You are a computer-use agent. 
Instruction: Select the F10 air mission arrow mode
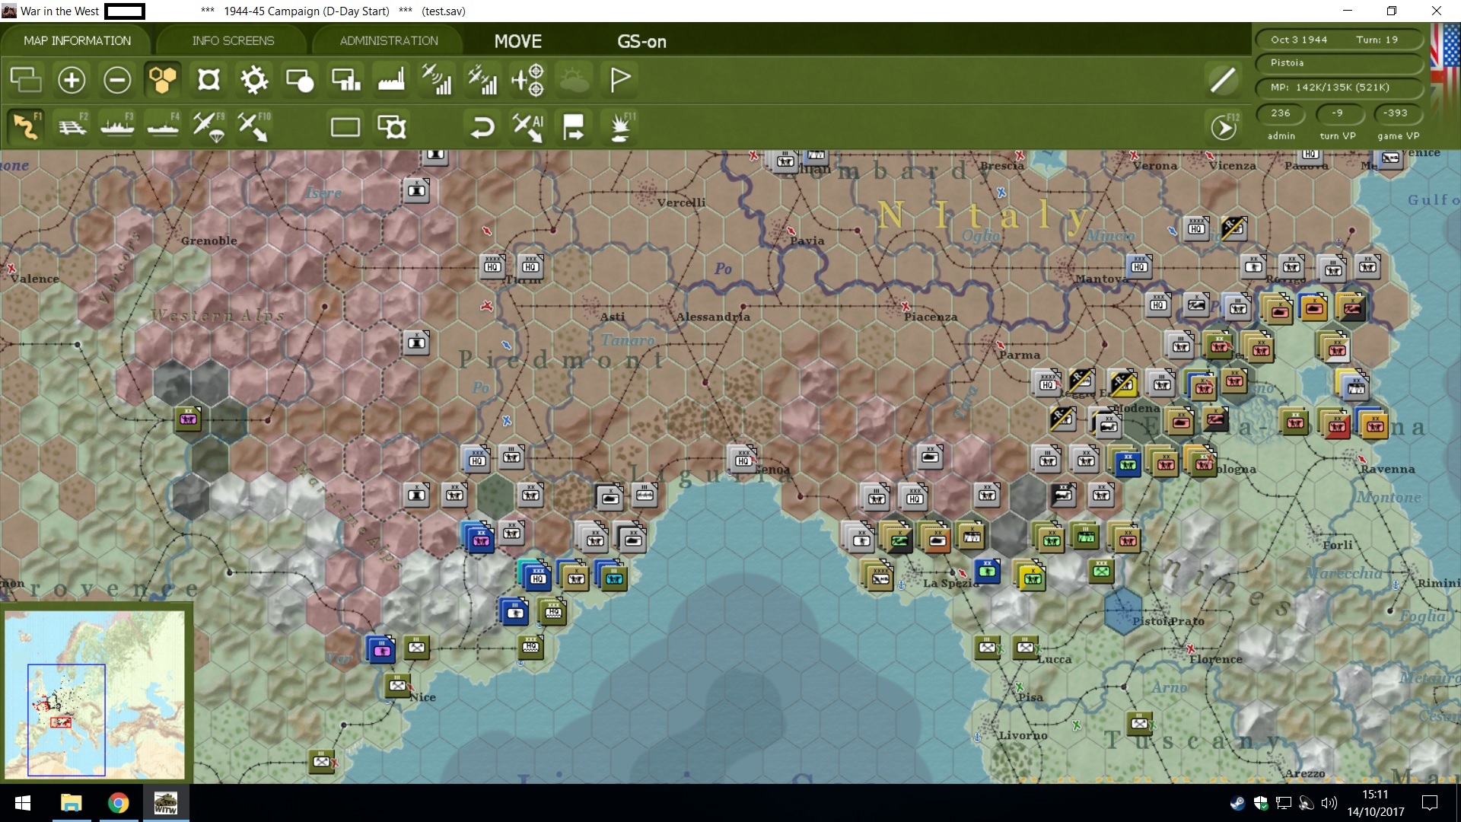click(254, 126)
